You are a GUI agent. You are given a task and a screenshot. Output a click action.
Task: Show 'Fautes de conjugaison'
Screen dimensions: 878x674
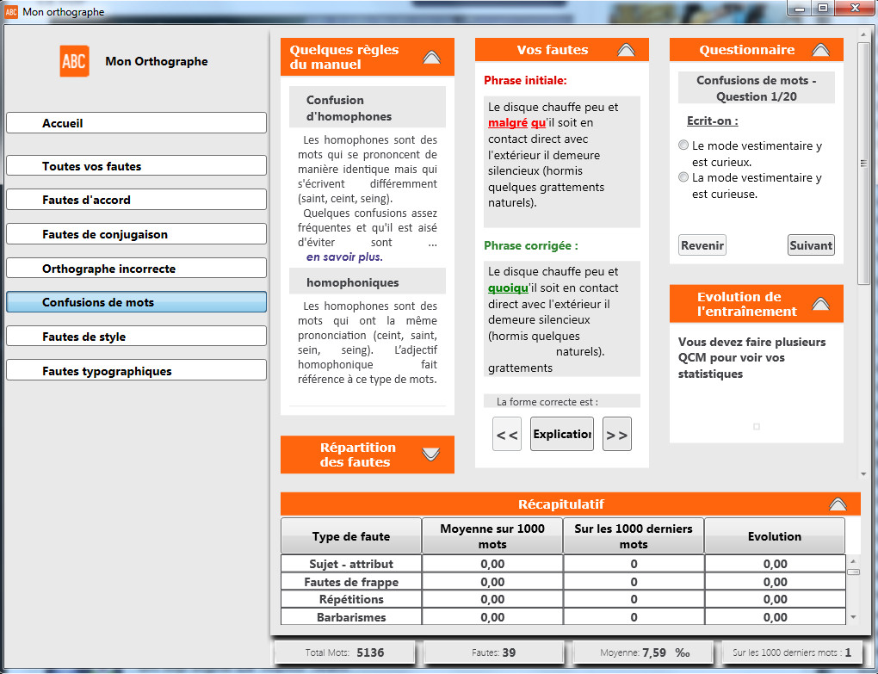point(136,234)
